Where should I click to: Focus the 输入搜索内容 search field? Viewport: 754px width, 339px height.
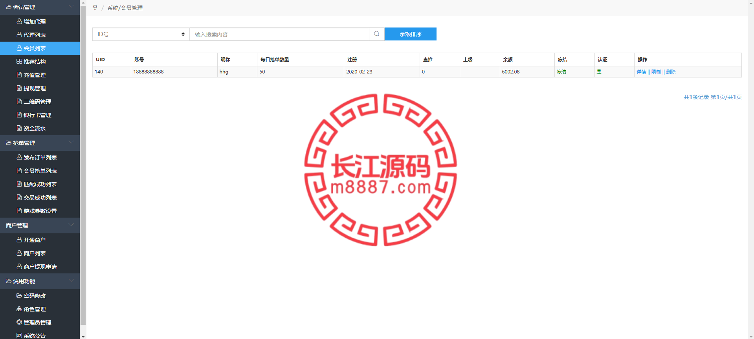279,34
